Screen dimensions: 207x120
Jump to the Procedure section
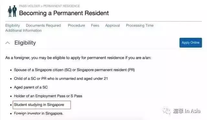click(76, 25)
